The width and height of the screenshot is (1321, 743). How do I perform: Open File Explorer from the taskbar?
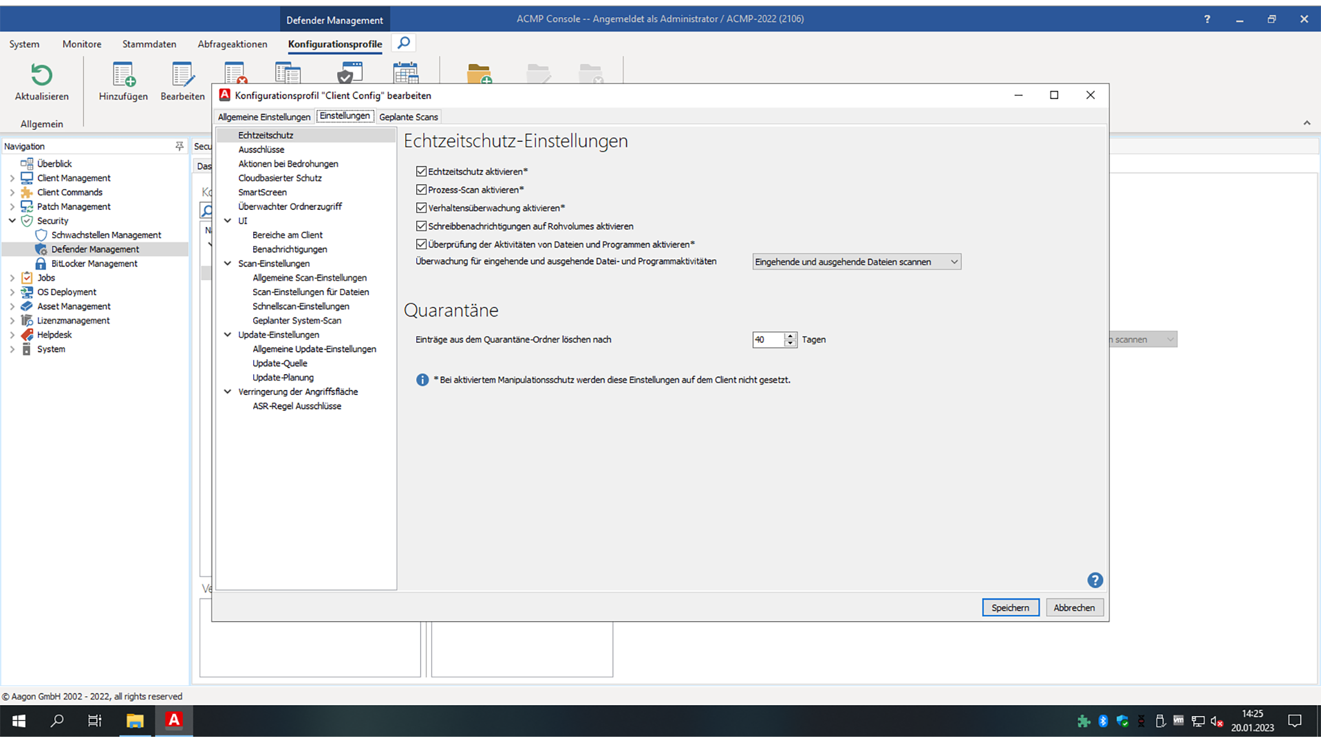coord(135,721)
